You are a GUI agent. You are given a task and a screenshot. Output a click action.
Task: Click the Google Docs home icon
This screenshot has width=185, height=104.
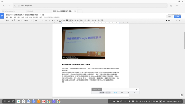pyautogui.click(x=2, y=16)
